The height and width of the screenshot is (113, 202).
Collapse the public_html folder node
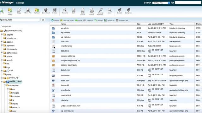[x=2, y=82]
